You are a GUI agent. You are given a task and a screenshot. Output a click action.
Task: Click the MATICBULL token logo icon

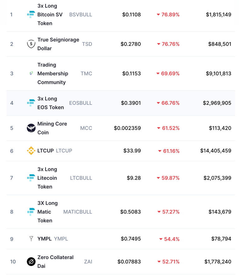point(31,212)
